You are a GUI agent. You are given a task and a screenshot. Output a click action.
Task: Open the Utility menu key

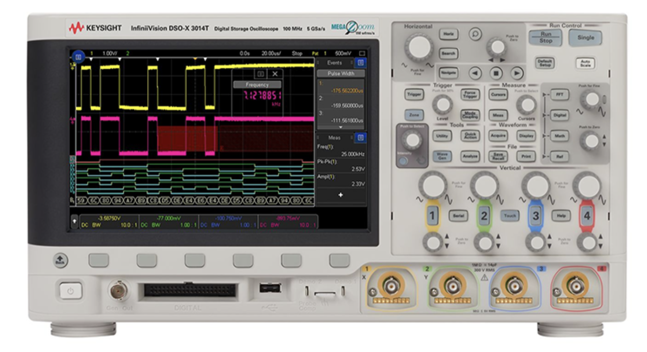point(441,136)
